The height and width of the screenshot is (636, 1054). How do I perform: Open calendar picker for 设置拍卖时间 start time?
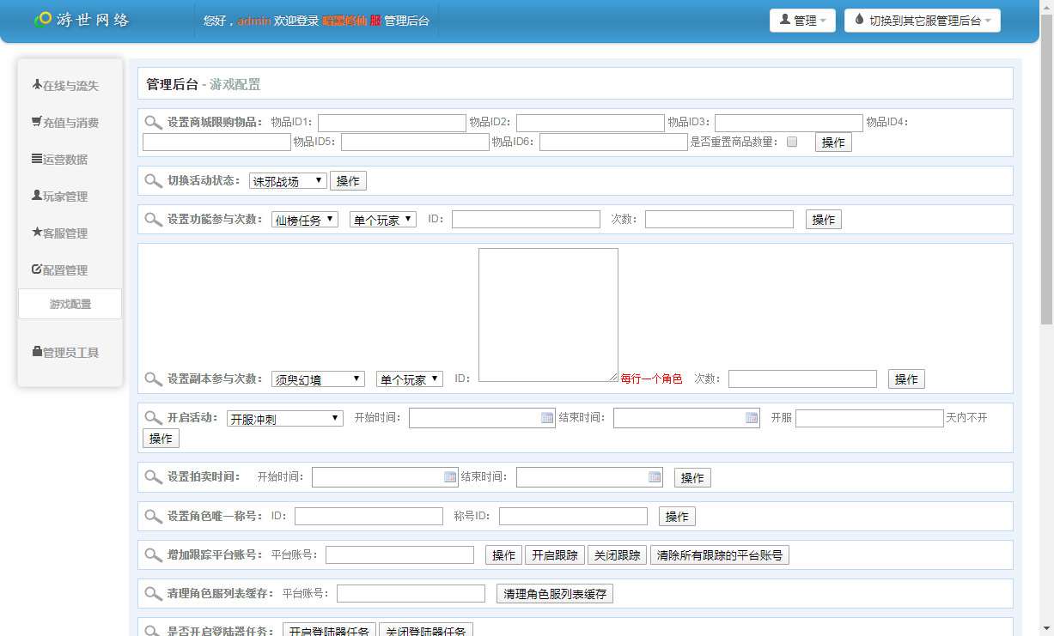pos(450,477)
